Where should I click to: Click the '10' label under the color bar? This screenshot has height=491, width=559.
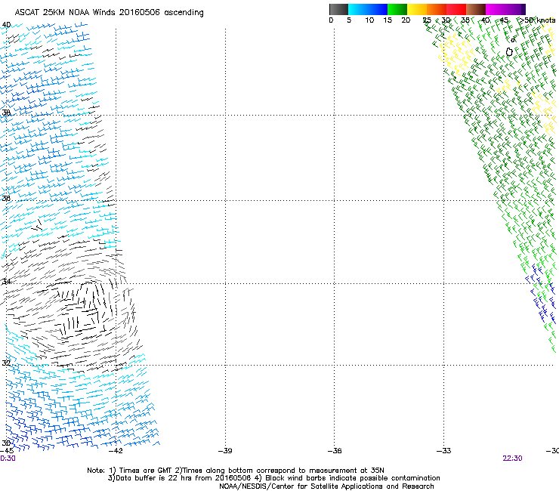coord(369,20)
